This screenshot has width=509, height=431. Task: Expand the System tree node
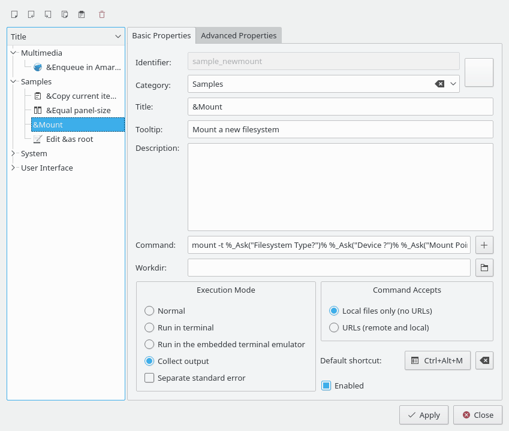(14, 154)
